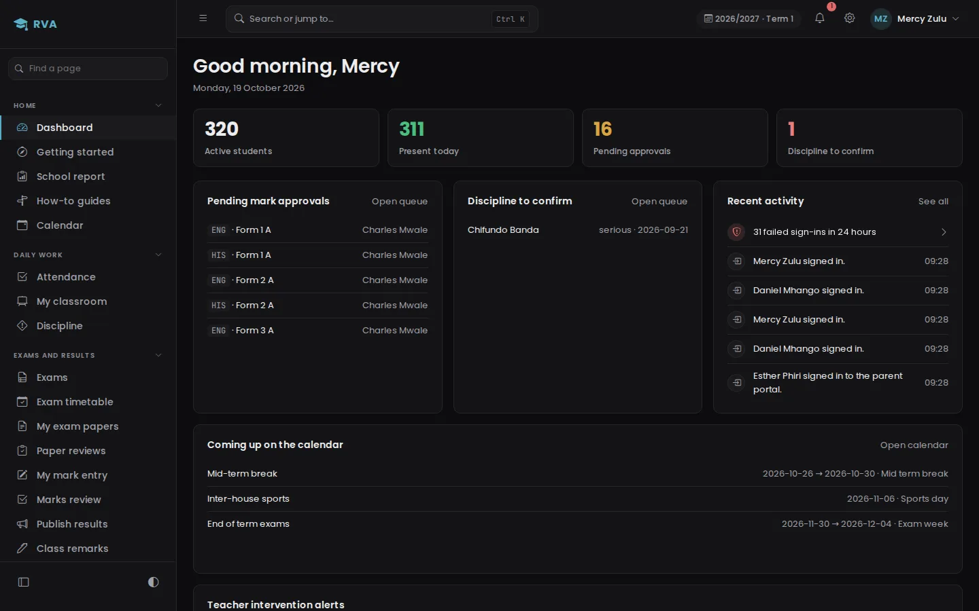Click the Calendar sidebar icon
979x611 pixels.
pyautogui.click(x=22, y=225)
